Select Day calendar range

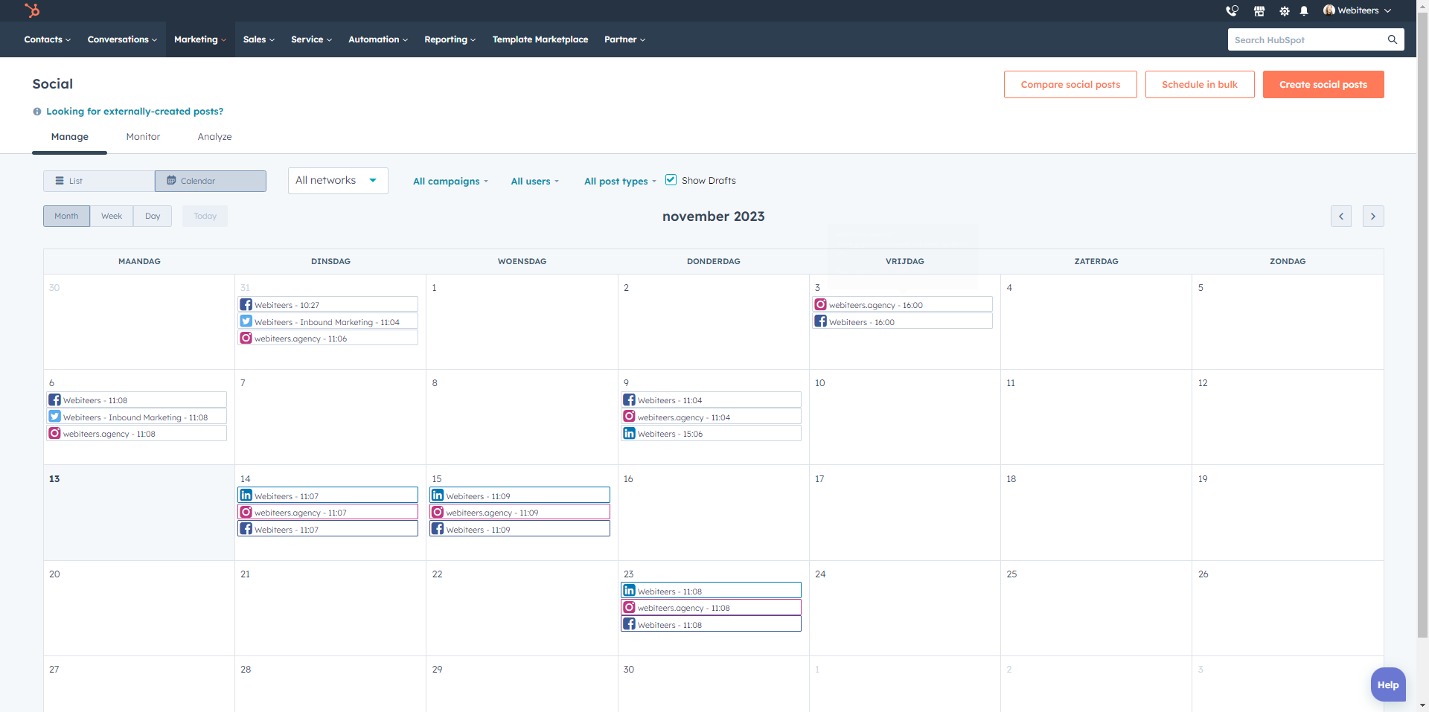(x=153, y=216)
